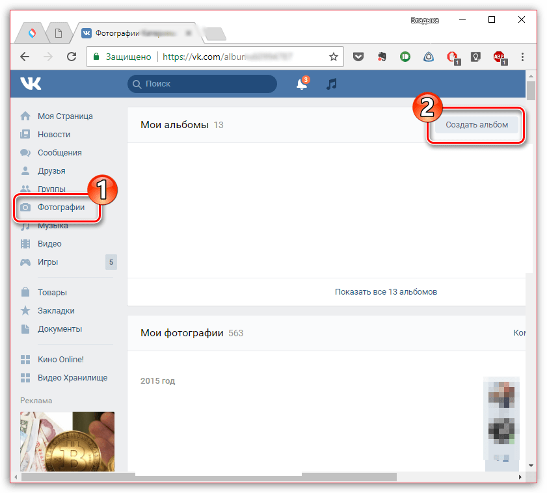
Task: Click the Создать альбом button
Action: click(476, 125)
